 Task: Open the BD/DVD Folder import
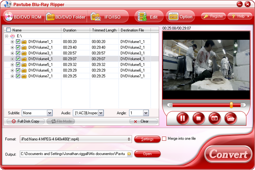(x=66, y=17)
